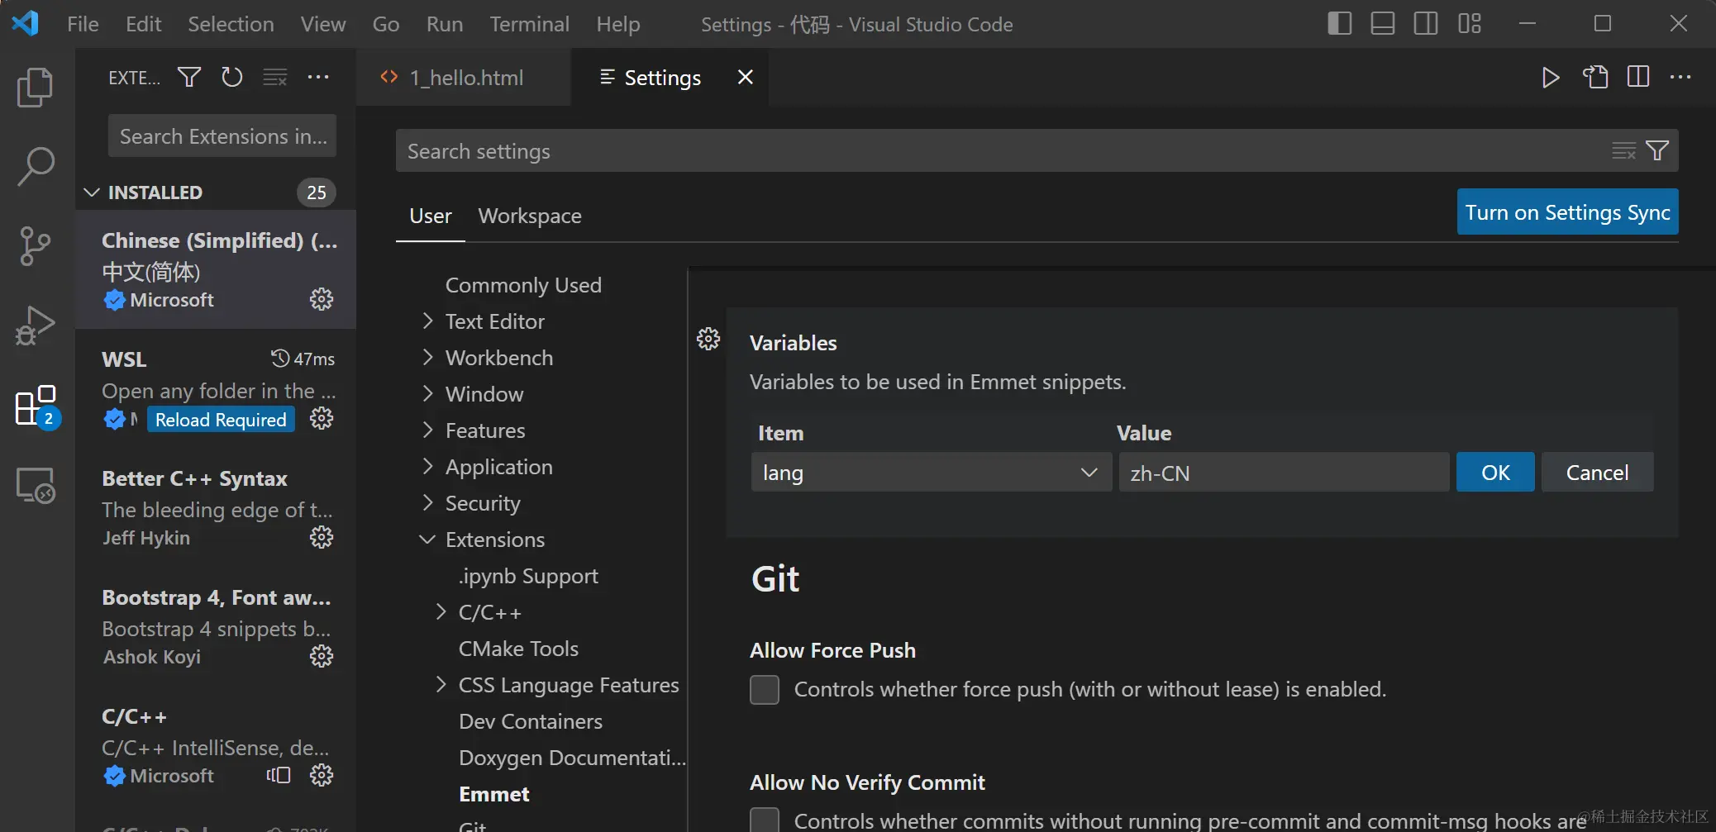Click Turn on Settings Sync button
Screen dimensions: 1716x832
click(1567, 212)
